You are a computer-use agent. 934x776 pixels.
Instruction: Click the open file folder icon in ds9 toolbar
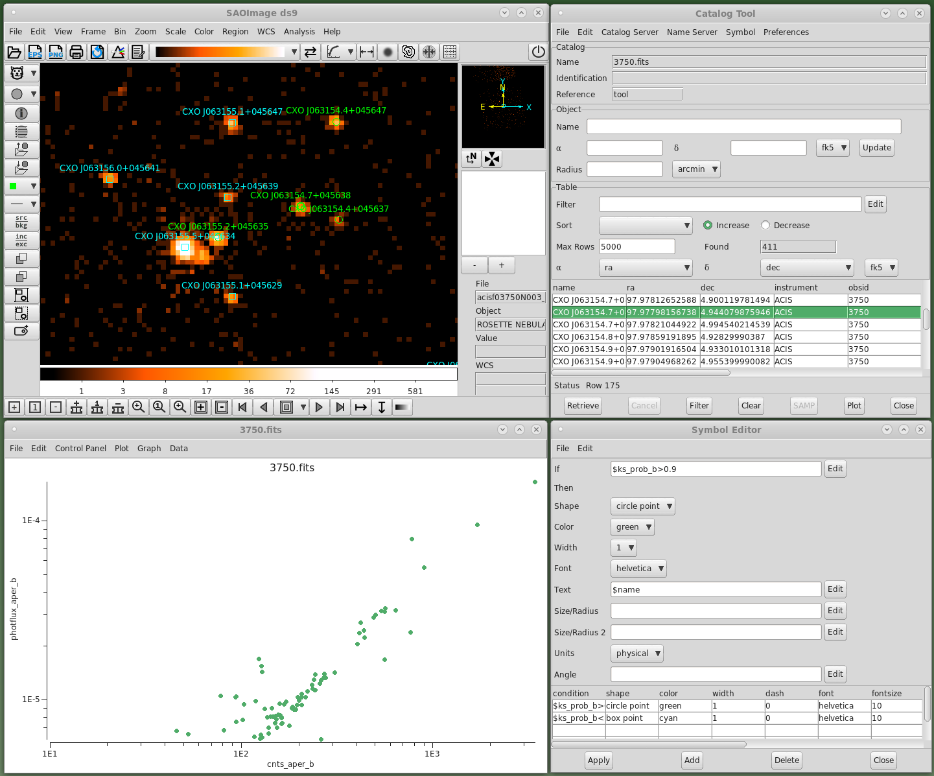pyautogui.click(x=14, y=52)
